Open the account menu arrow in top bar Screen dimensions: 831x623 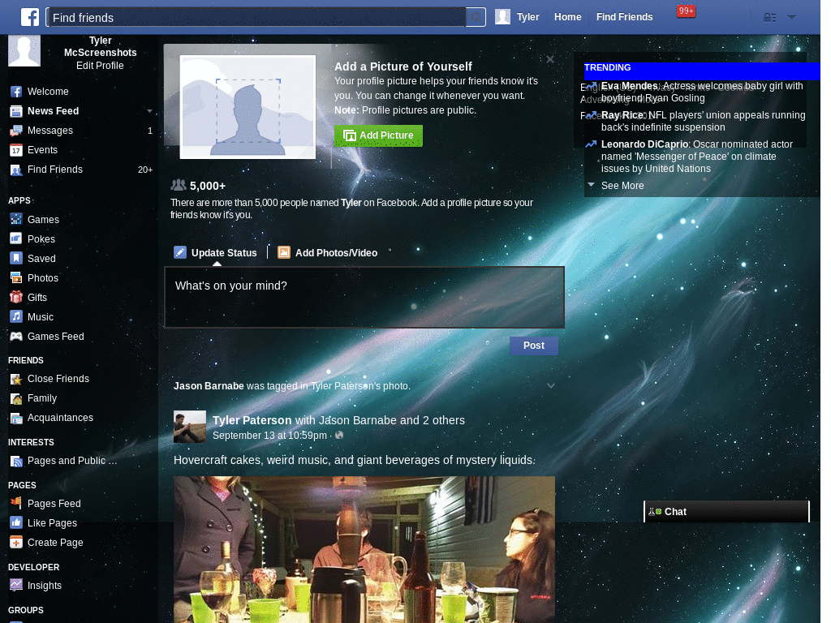point(791,18)
